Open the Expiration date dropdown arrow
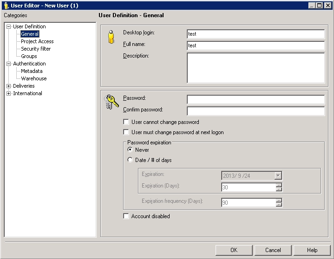The image size is (334, 259). [278, 176]
